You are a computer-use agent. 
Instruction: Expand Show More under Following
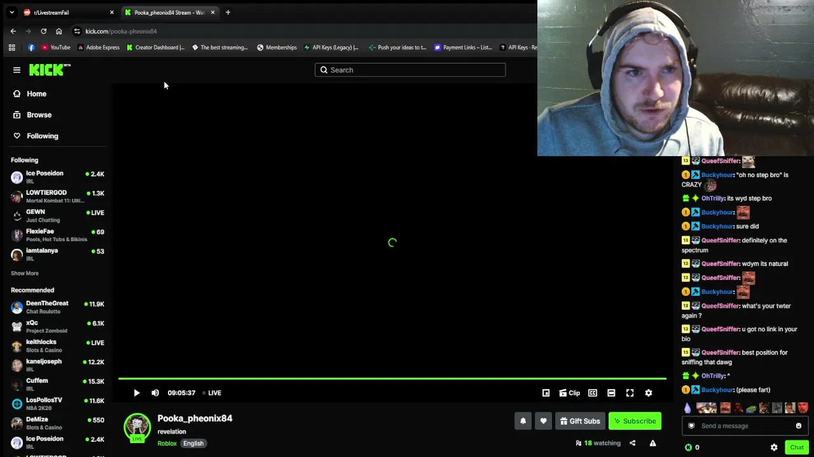click(x=25, y=273)
